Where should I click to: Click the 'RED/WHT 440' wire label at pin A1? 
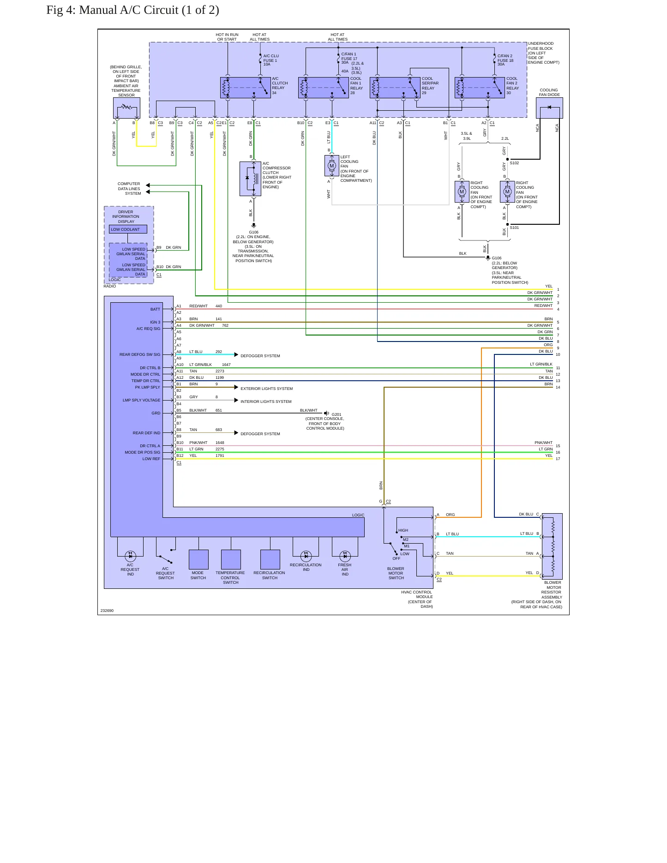[206, 306]
